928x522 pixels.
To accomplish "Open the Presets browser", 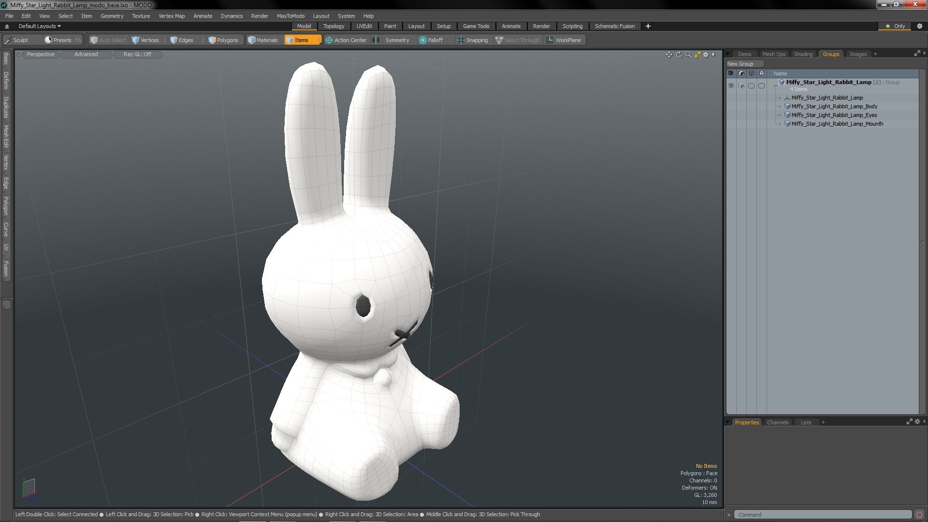I will point(62,40).
